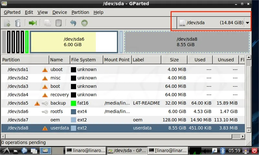
Task: Click the black file system swatch for uboot
Action: pos(73,70)
